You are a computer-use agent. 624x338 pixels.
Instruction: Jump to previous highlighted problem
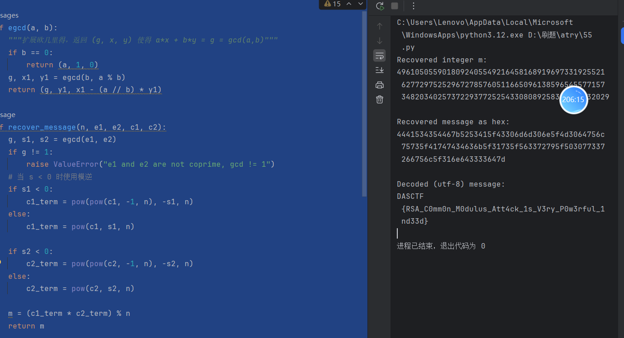coord(349,4)
